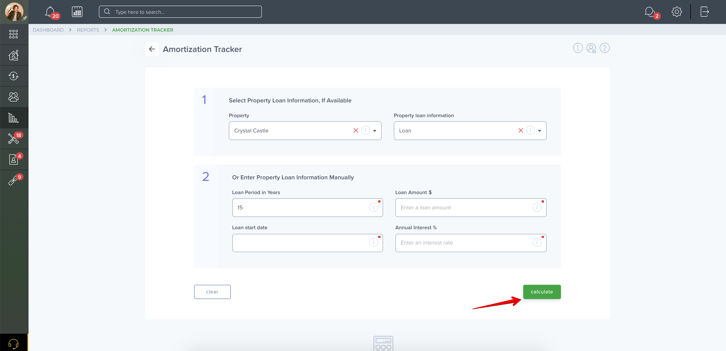The width and height of the screenshot is (726, 351).
Task: Show info for the Loan start date
Action: pyautogui.click(x=374, y=242)
